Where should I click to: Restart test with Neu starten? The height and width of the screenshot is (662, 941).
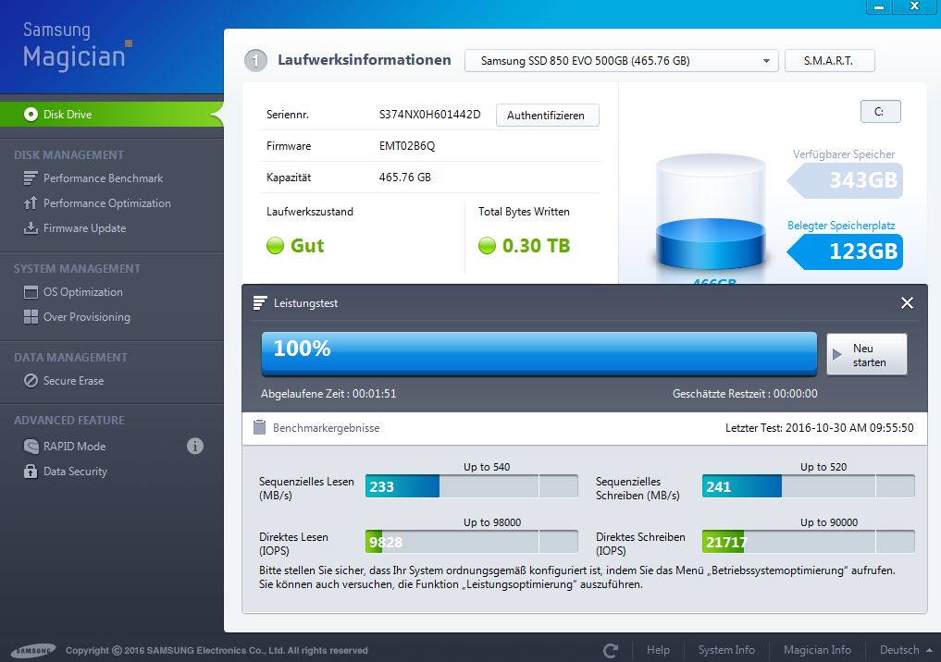point(867,354)
